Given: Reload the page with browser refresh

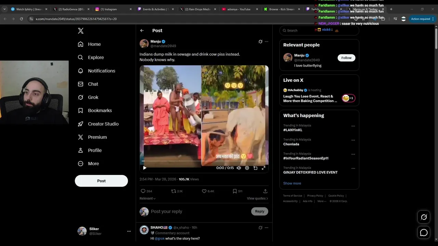Looking at the screenshot, I should (x=21, y=19).
